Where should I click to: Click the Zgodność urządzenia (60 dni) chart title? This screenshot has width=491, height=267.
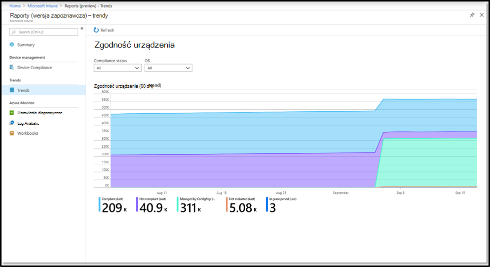click(124, 86)
